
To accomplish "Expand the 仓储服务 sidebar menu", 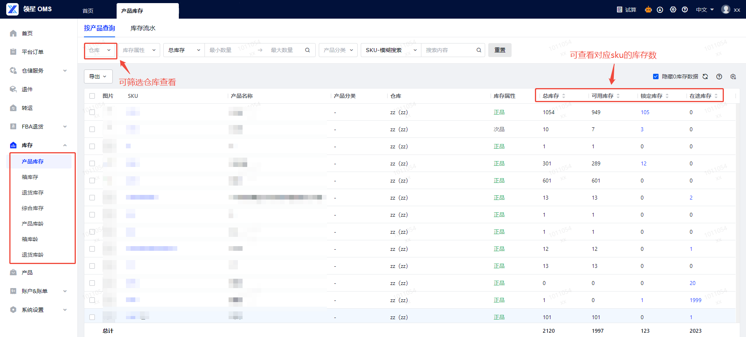I will pos(65,71).
